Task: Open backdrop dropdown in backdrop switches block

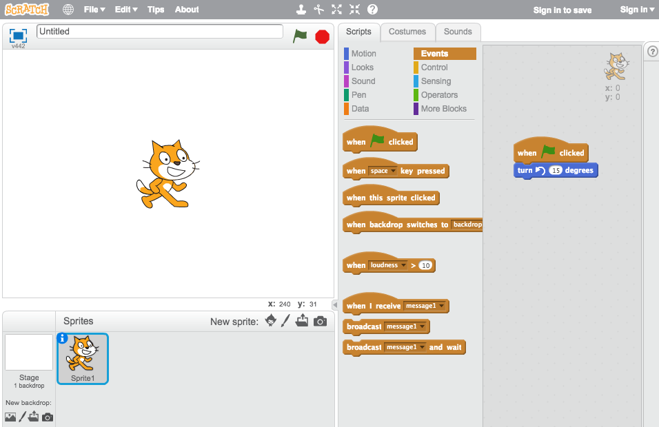Action: point(467,225)
